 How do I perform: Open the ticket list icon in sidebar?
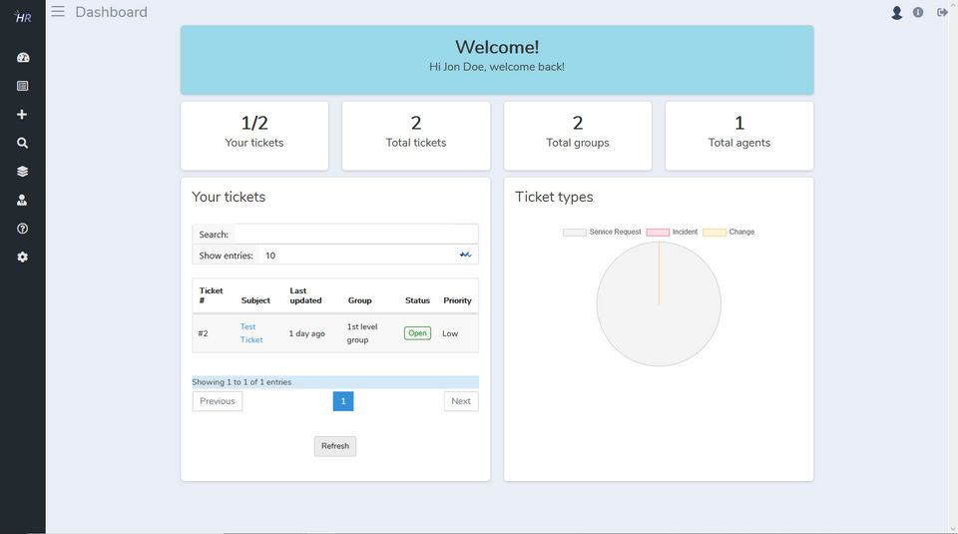pyautogui.click(x=23, y=86)
